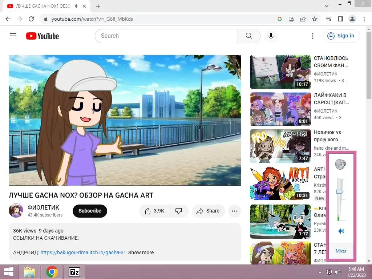Click the video player
This screenshot has width=372, height=279.
click(x=125, y=120)
